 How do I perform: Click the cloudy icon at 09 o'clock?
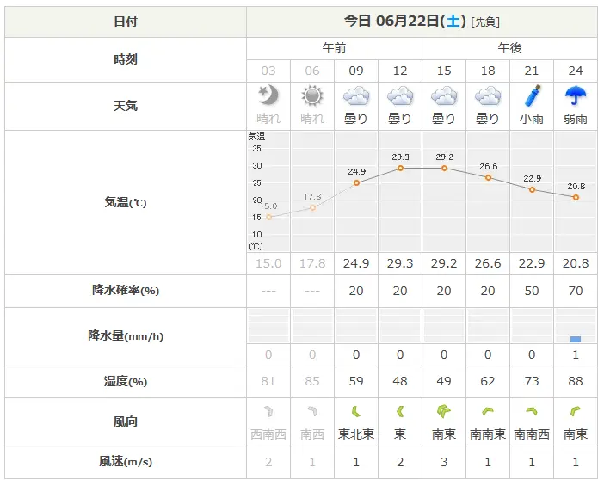coord(356,95)
